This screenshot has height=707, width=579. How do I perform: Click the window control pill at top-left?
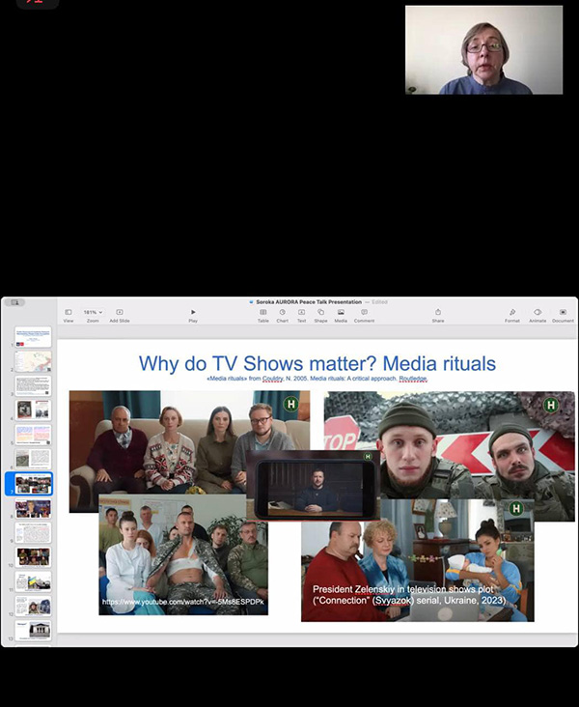pyautogui.click(x=15, y=302)
